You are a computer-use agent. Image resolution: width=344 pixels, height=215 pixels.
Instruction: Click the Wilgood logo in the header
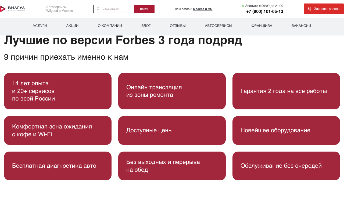tap(13, 9)
